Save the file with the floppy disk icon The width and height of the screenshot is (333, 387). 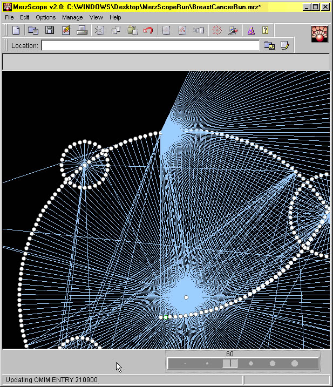coord(49,30)
